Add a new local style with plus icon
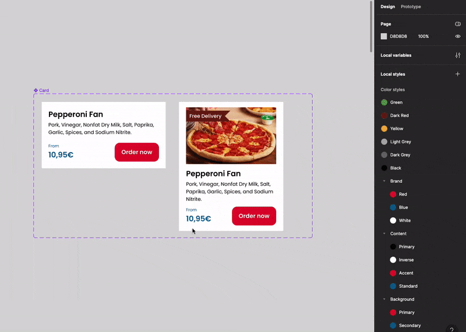Screen dimensions: 466x332 click(x=458, y=74)
